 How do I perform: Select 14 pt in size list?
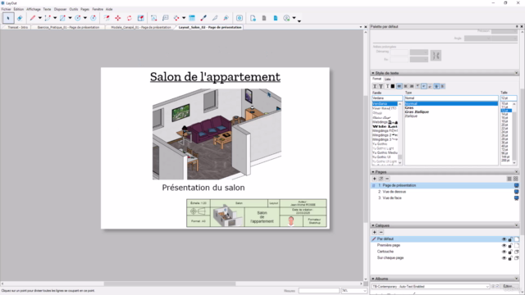[x=505, y=114]
